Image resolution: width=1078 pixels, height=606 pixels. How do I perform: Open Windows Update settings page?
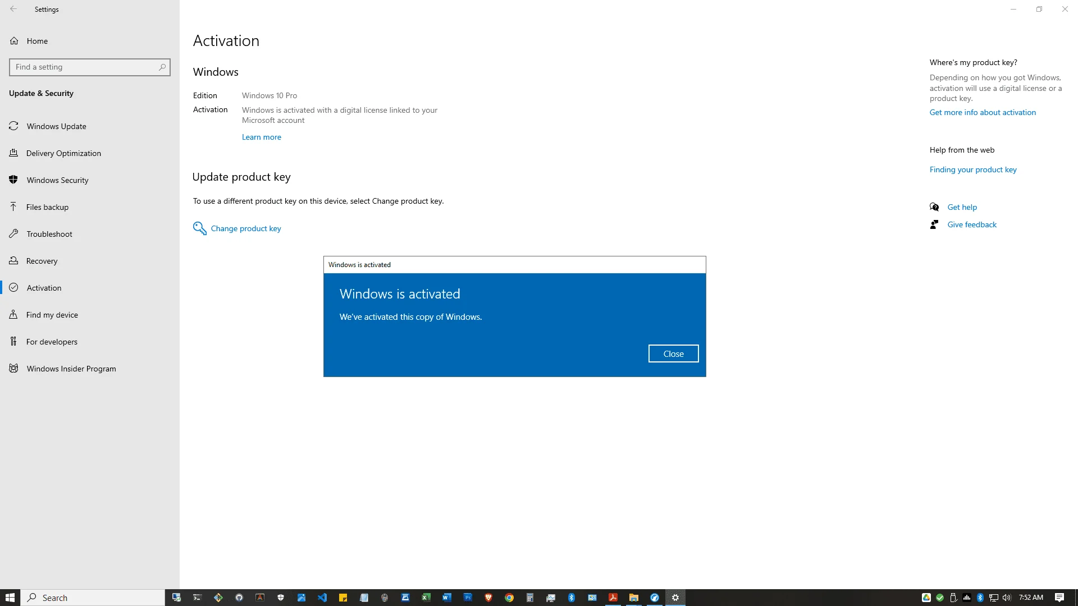pyautogui.click(x=90, y=126)
